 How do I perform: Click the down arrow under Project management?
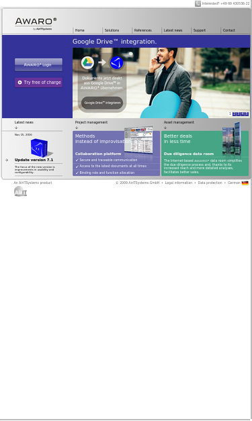pos(77,128)
